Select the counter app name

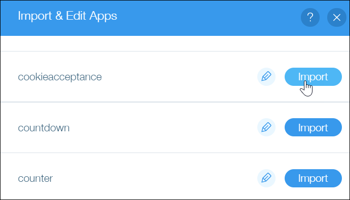point(35,178)
